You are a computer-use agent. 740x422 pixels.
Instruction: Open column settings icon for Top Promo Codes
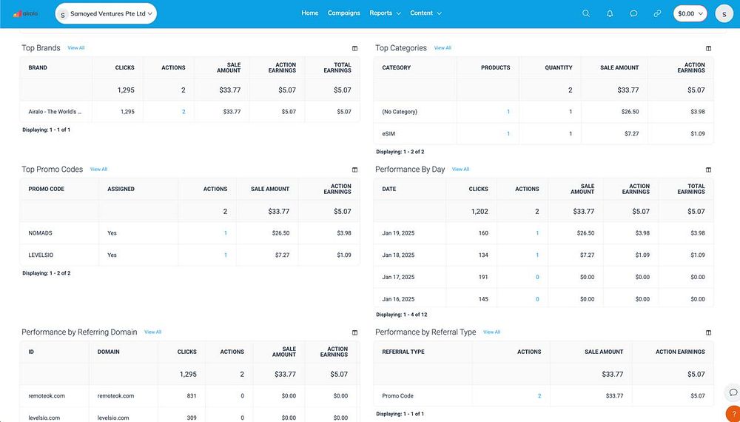point(355,170)
